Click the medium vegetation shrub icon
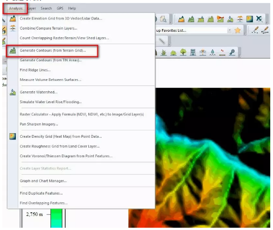This screenshot has height=230, width=273. [173, 53]
